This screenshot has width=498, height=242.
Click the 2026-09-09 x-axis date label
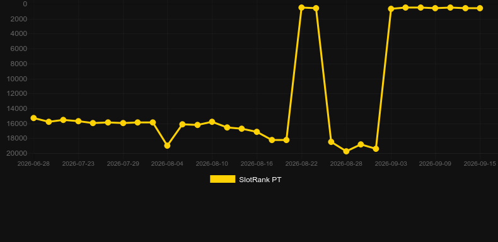[435, 164]
